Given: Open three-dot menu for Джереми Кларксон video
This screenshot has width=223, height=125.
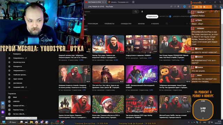Looking at the screenshot, I should pyautogui.click(x=90, y=86).
